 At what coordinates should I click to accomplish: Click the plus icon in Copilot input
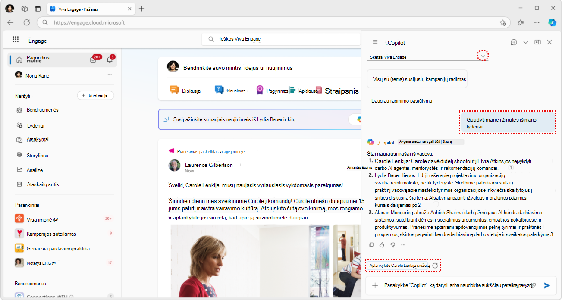(375, 285)
